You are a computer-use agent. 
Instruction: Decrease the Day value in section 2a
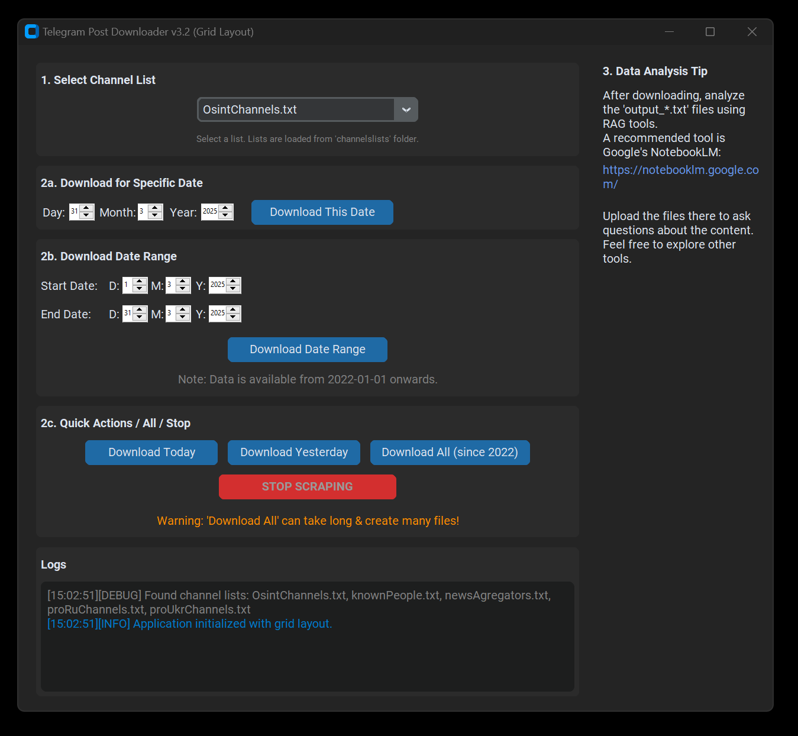[87, 216]
